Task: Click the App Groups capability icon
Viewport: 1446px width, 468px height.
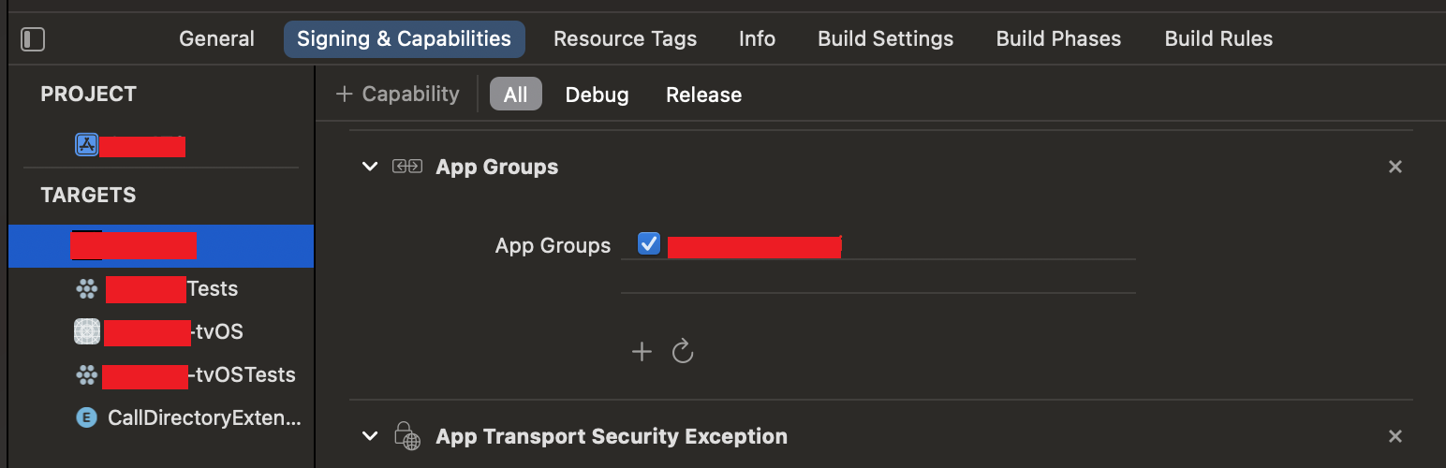Action: tap(406, 167)
